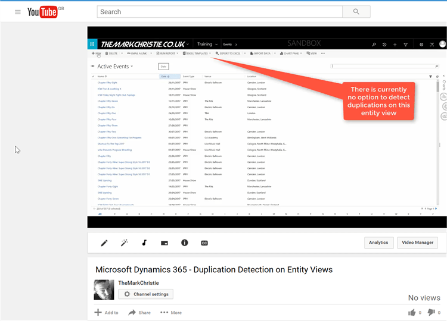Open the Shortcut To The Top 2017 record
This screenshot has width=447, height=321.
(x=111, y=144)
